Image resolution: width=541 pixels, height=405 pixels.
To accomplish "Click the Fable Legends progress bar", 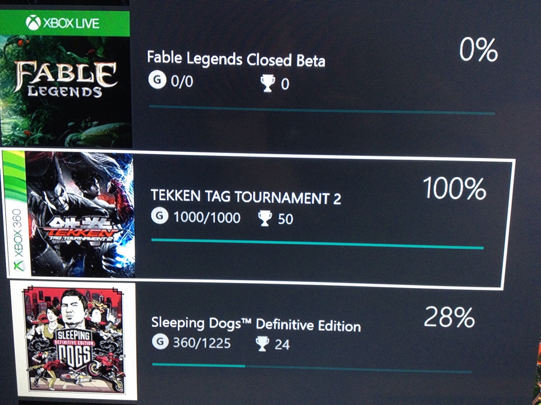I will pos(321,110).
